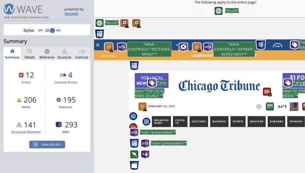Viewport: 305px width, 173px height.
Task: Switch to the Details tab
Action: click(x=29, y=54)
